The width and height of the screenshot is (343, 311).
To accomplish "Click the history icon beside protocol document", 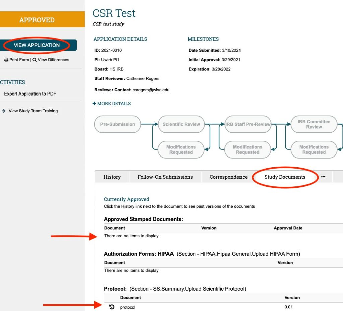I will 112,307.
